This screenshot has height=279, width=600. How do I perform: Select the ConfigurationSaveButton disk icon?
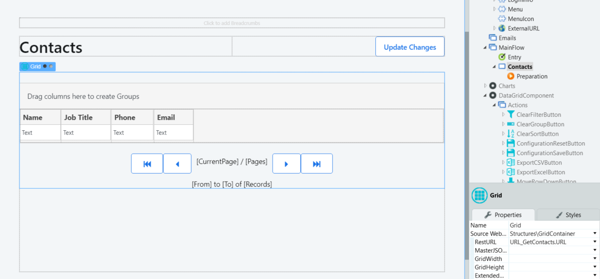(511, 153)
